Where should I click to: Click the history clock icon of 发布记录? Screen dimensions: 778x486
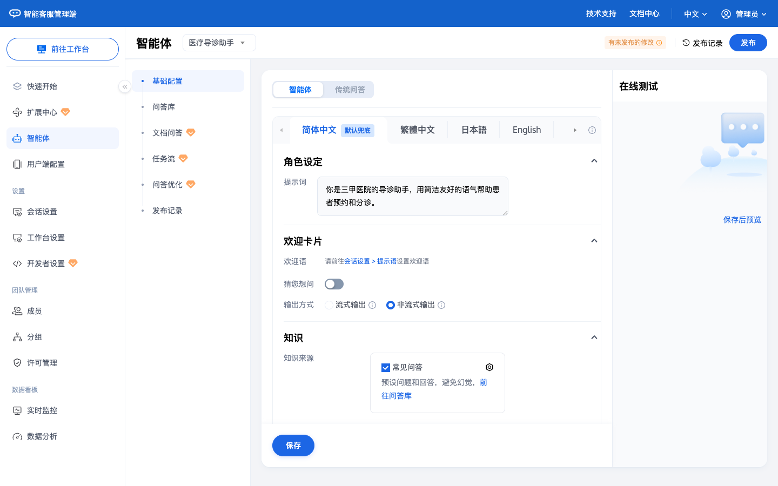point(686,43)
